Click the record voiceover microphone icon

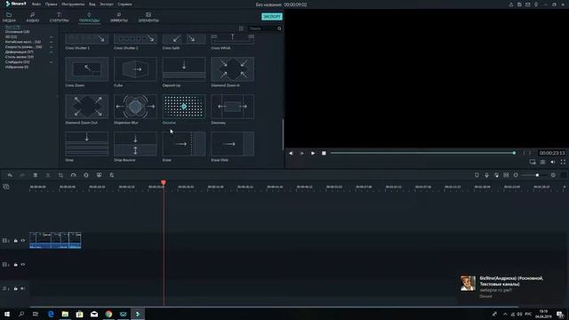[x=486, y=175]
